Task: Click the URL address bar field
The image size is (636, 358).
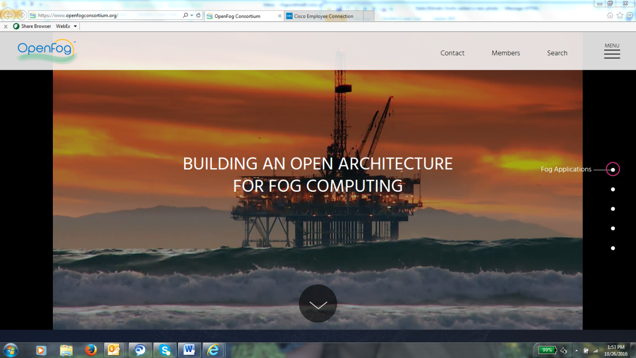Action: point(110,15)
